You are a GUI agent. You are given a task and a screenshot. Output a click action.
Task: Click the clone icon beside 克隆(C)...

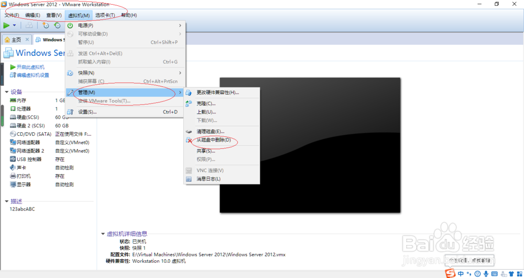tap(189, 103)
